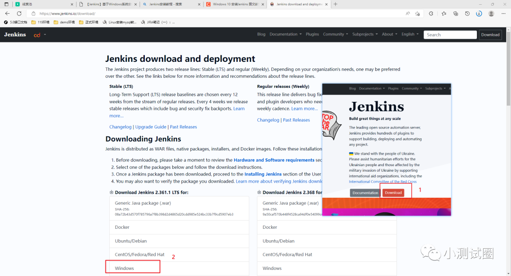
Task: Open the English language dropdown
Action: click(x=410, y=34)
